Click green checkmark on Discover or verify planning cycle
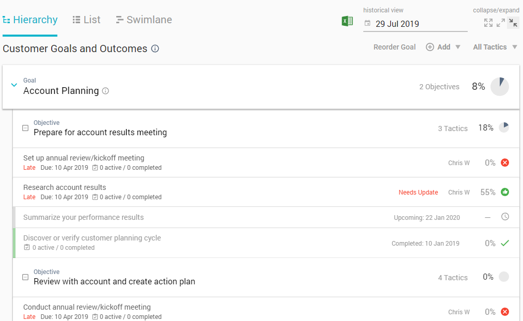The height and width of the screenshot is (321, 523). click(505, 243)
